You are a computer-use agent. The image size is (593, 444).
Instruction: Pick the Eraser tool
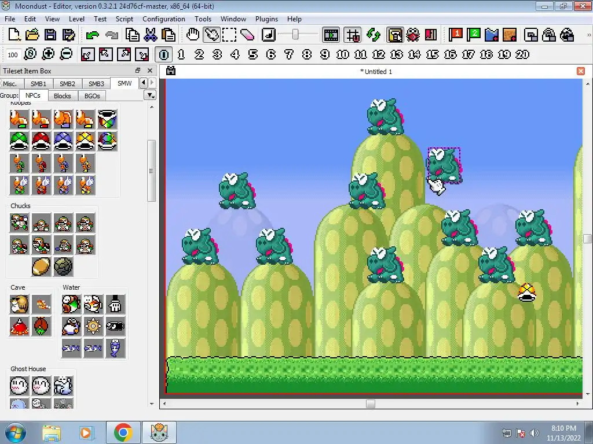point(247,35)
